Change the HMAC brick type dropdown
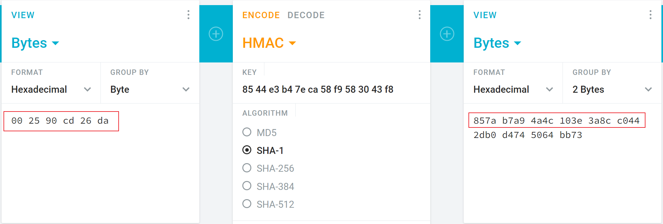This screenshot has height=224, width=663. (x=269, y=43)
